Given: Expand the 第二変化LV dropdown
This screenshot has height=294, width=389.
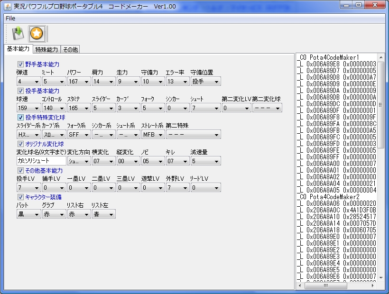Looking at the screenshot, I should click(236, 108).
